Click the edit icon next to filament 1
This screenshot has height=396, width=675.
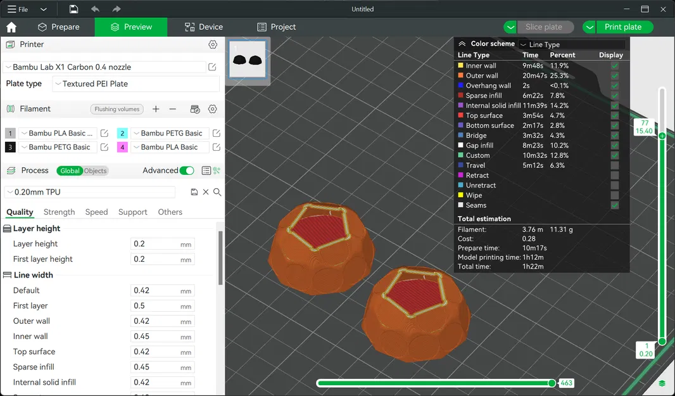tap(104, 133)
